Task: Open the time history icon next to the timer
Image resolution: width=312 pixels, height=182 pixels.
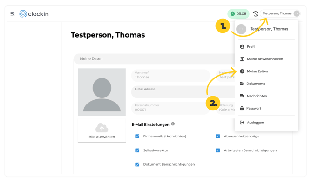Action: tap(256, 13)
